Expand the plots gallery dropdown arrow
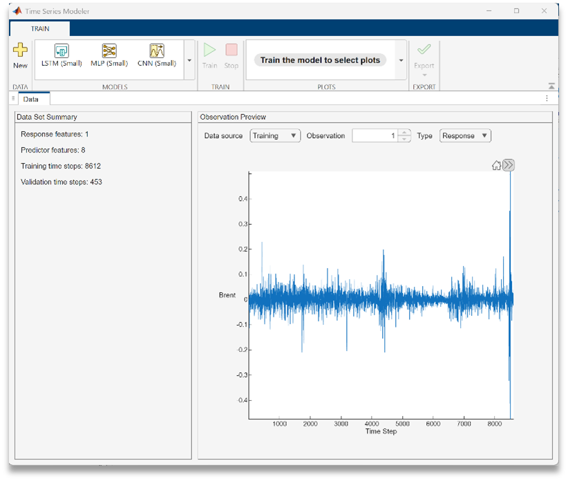Viewport: 568px width, 481px height. coord(401,60)
